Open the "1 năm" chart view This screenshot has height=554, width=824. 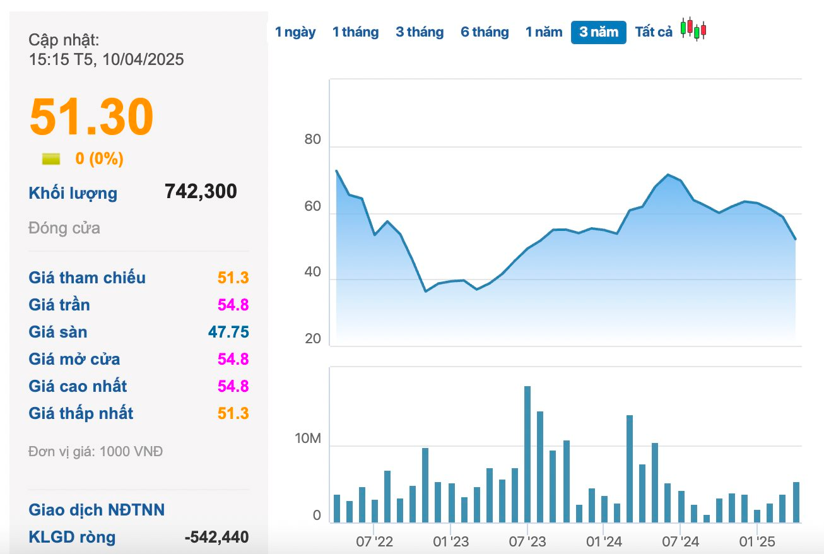point(544,32)
